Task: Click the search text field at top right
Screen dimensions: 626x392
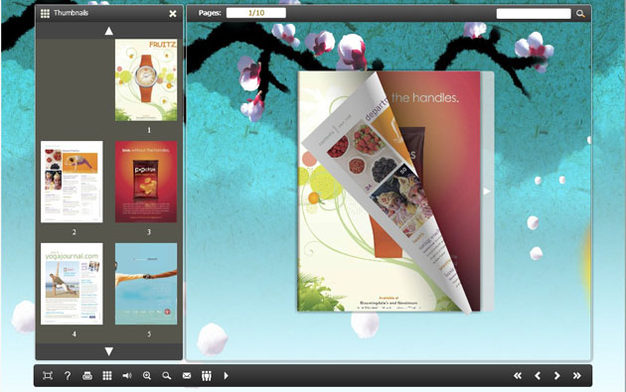Action: (x=534, y=14)
